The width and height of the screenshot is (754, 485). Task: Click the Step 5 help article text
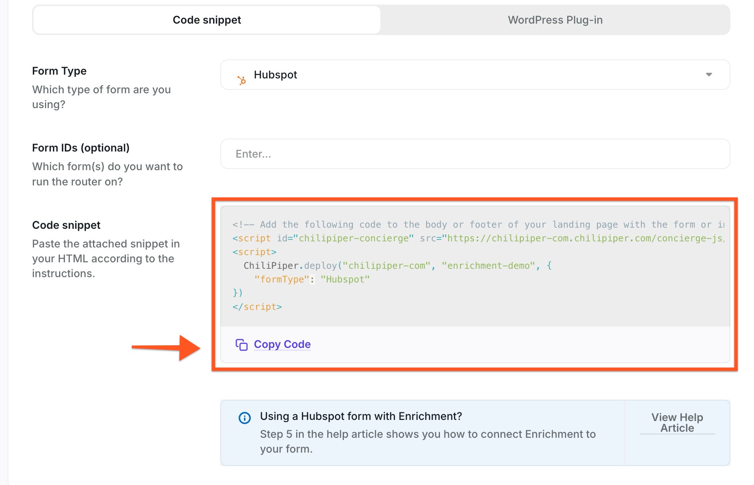pyautogui.click(x=427, y=434)
